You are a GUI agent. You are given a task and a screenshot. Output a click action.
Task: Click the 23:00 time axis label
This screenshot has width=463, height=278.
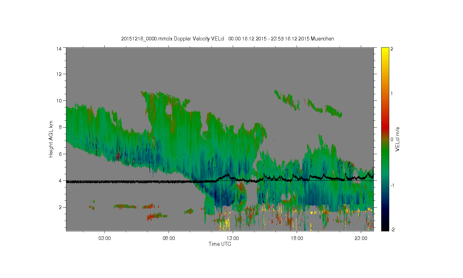(x=361, y=238)
